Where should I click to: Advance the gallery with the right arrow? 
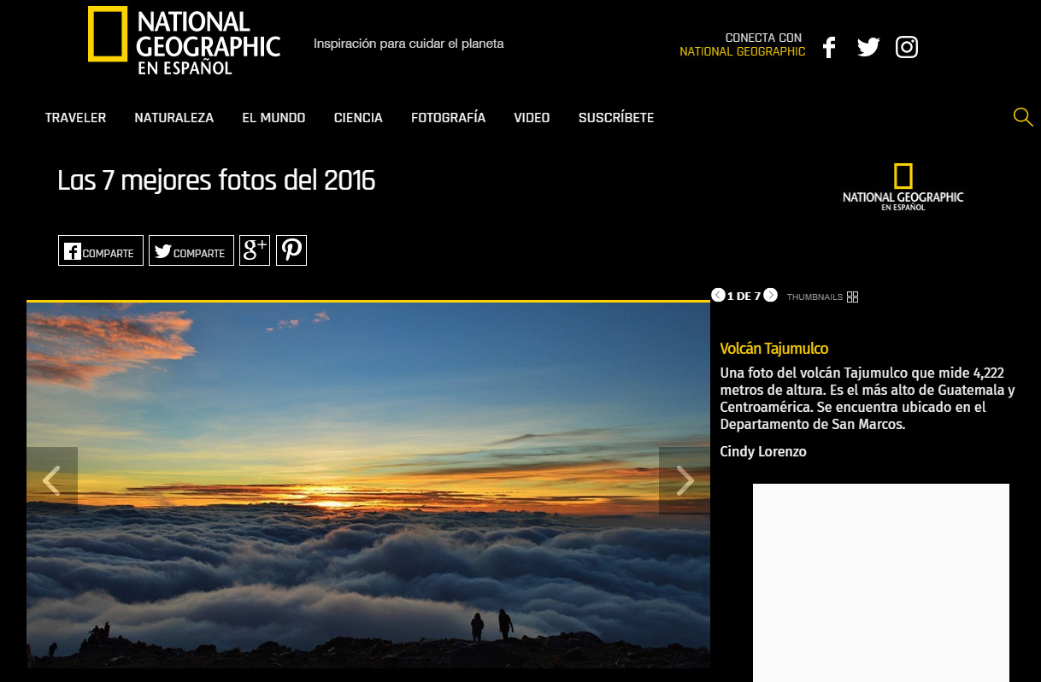coord(685,480)
